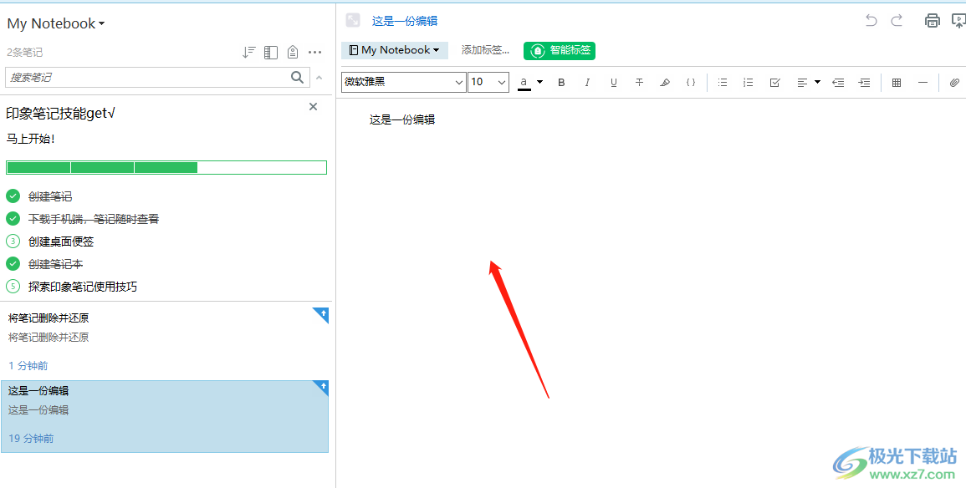This screenshot has width=966, height=488.
Task: Click the 1 分钟前 timestamp
Action: [28, 365]
